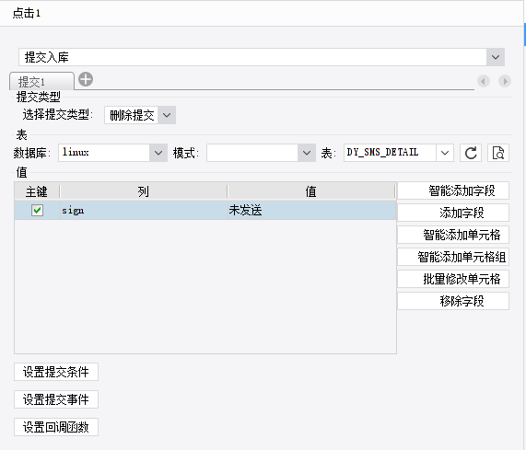Click the 值 column header

[x=311, y=191]
